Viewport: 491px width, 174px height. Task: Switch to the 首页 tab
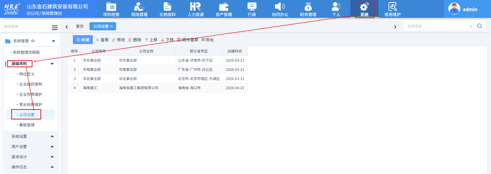click(80, 26)
